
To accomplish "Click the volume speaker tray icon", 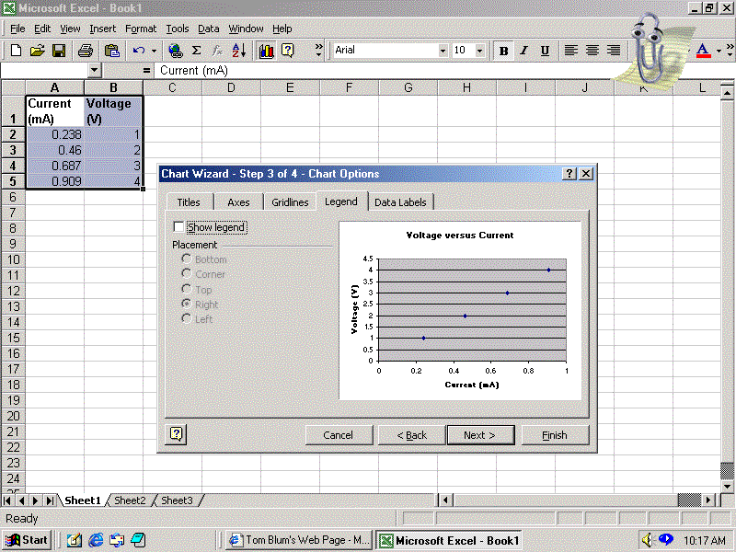I will click(x=647, y=540).
